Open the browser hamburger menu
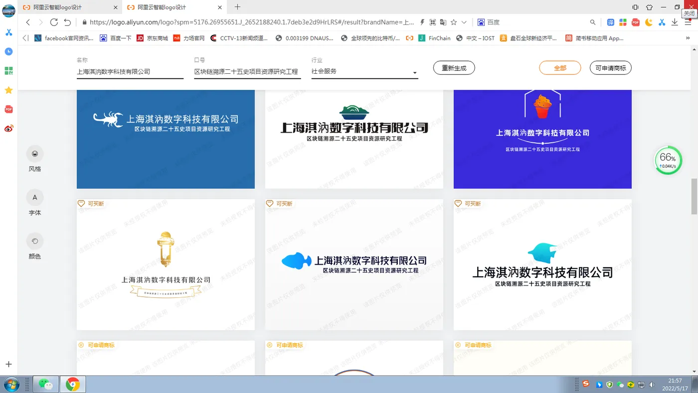The width and height of the screenshot is (698, 393). [688, 22]
